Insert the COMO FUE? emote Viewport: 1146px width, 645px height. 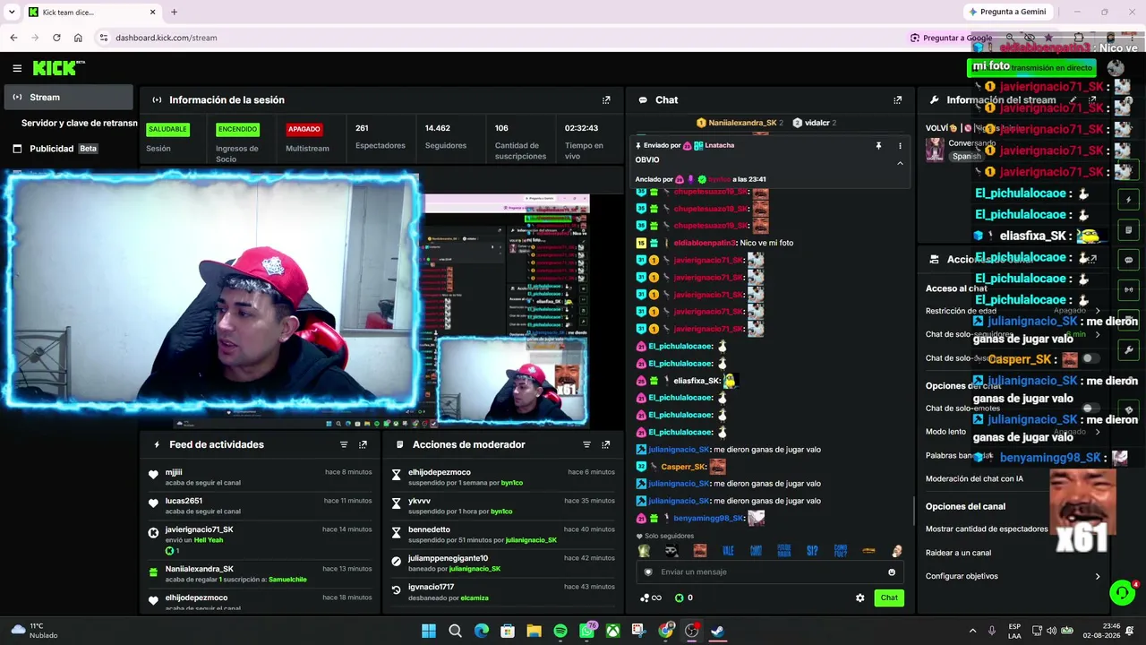840,551
